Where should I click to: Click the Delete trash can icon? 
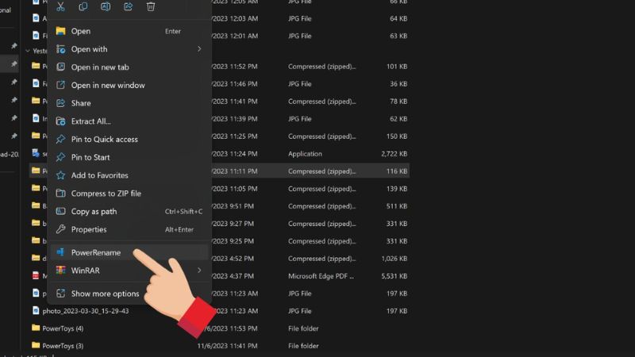point(151,6)
